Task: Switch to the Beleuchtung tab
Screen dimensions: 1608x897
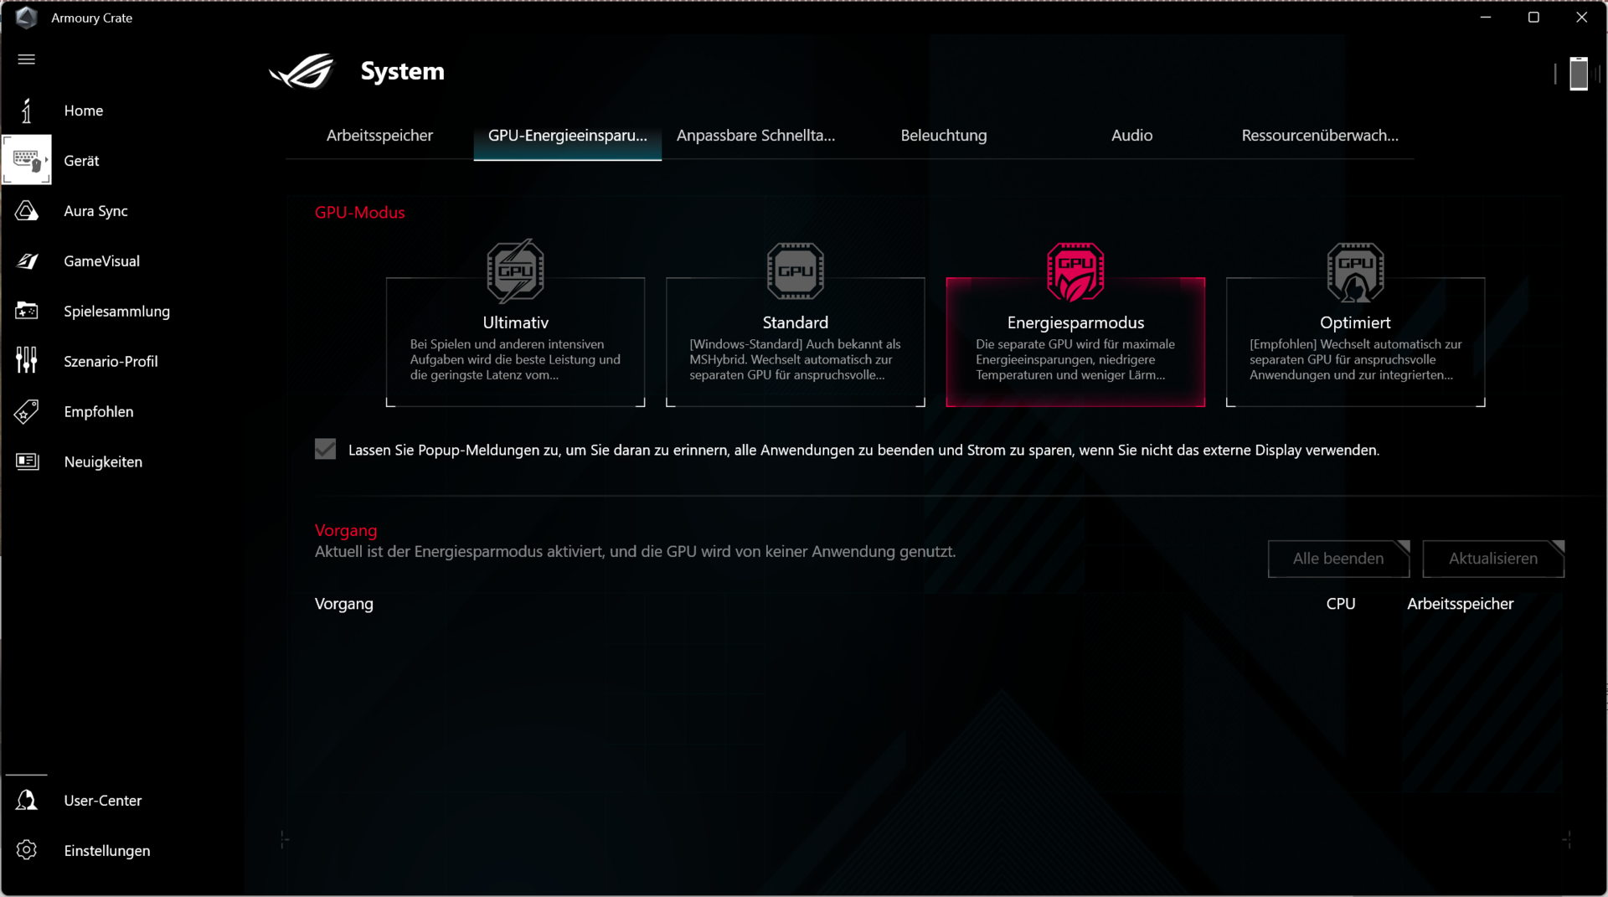Action: tap(944, 136)
